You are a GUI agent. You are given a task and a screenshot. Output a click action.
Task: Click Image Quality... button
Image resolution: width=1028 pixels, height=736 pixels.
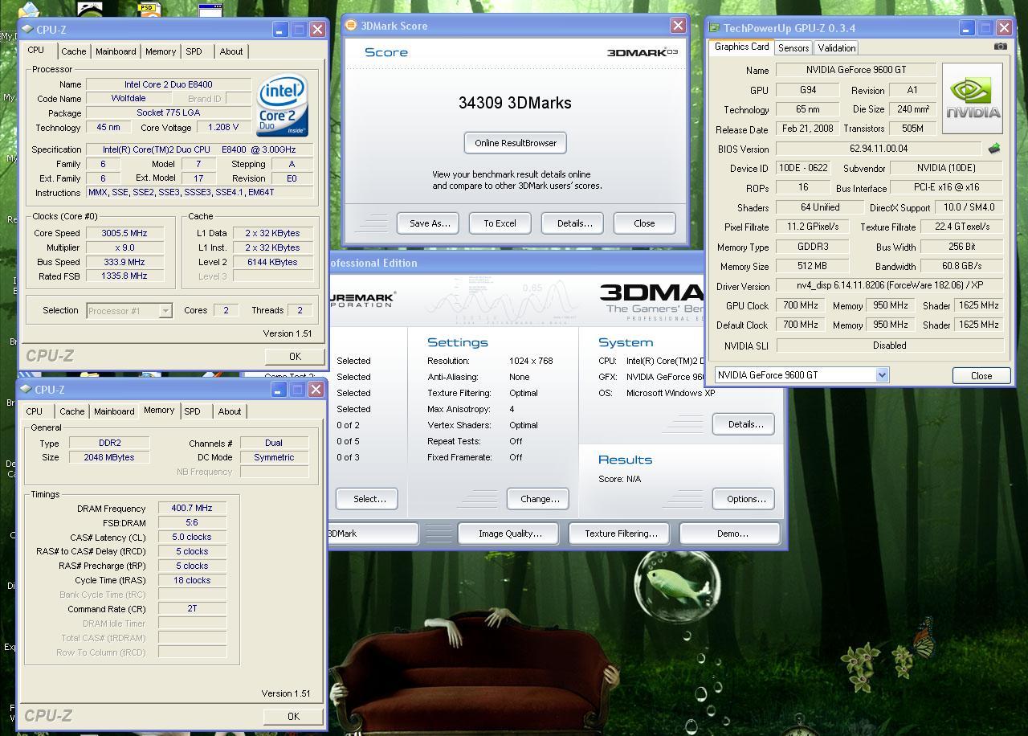click(x=510, y=534)
